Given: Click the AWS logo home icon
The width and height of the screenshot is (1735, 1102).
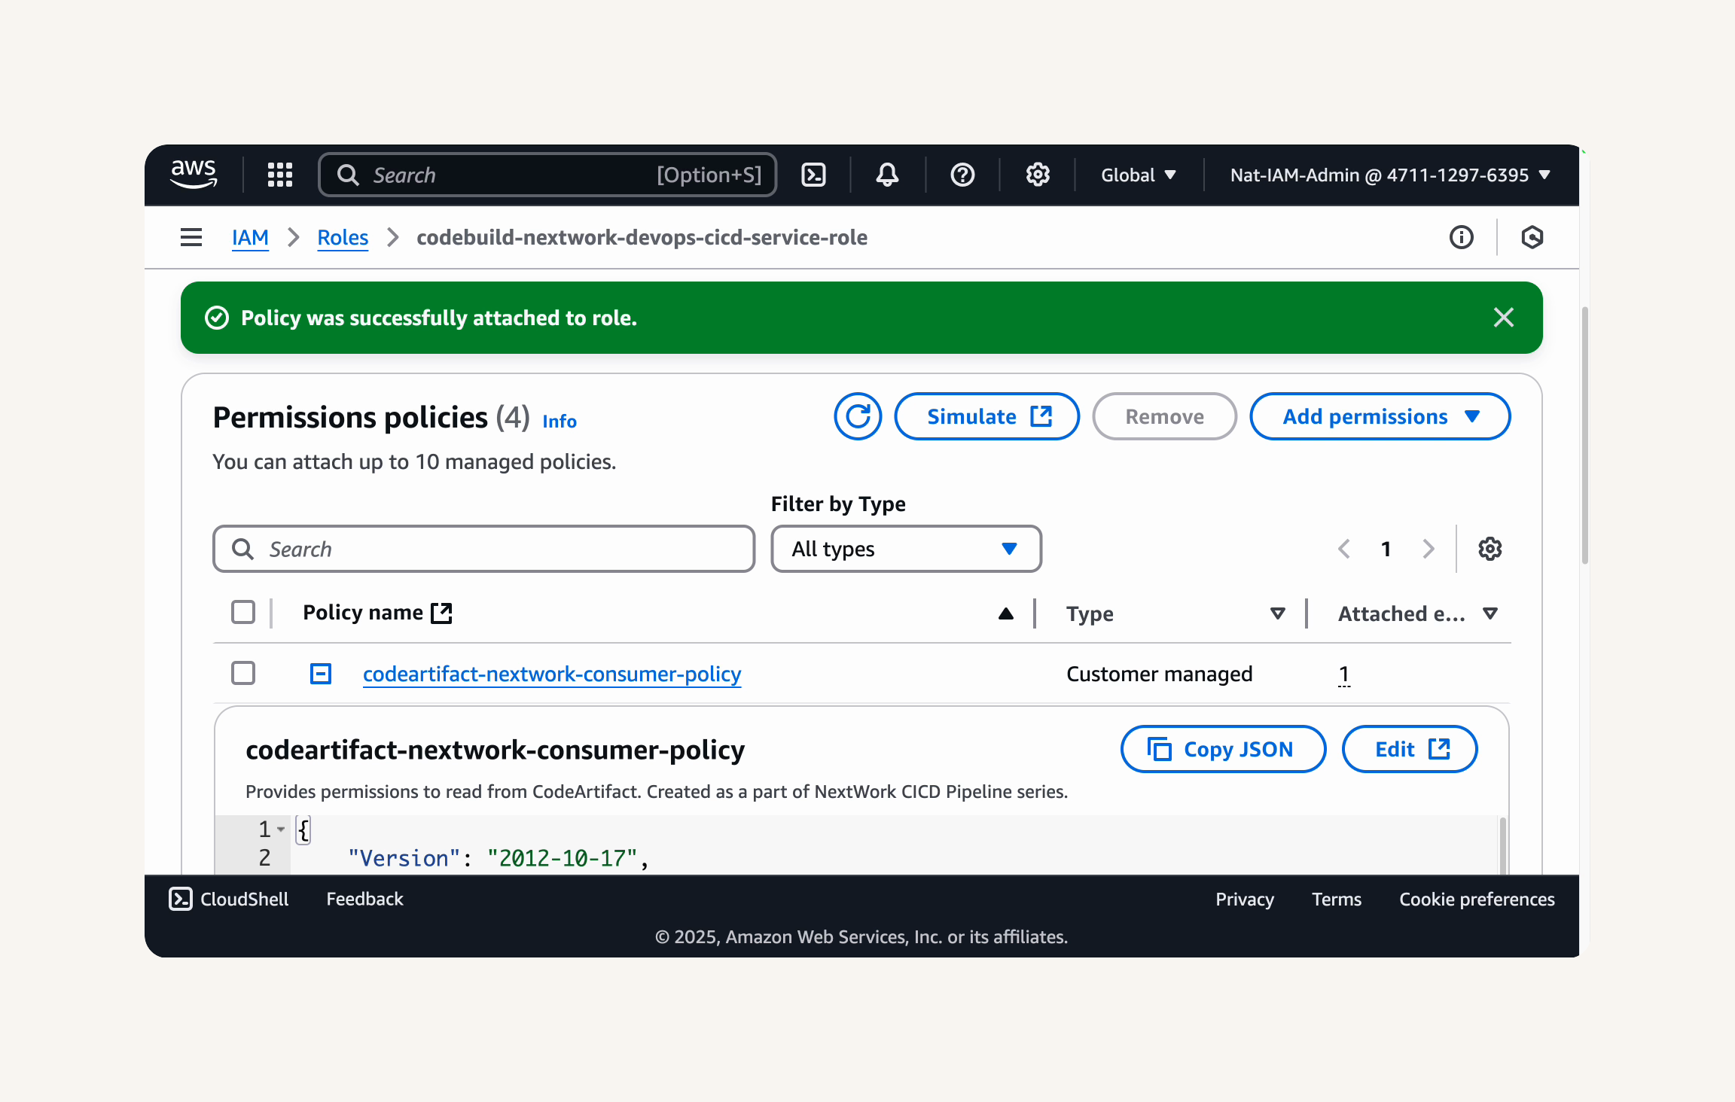Looking at the screenshot, I should click(194, 175).
